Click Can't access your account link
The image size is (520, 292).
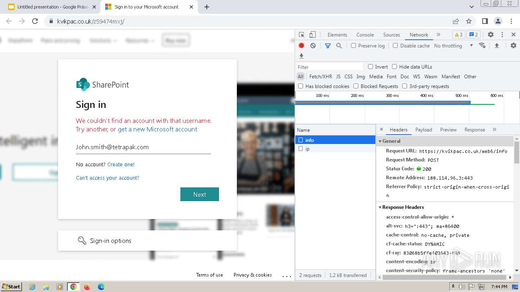tap(108, 178)
